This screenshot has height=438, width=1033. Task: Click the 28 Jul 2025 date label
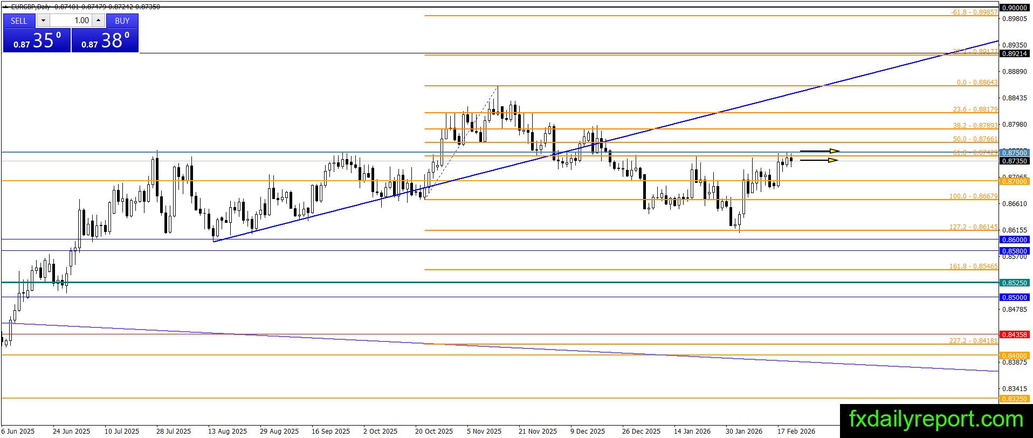point(174,432)
